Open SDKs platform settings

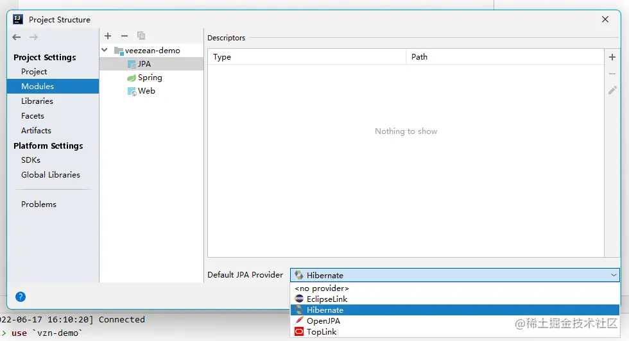[31, 160]
